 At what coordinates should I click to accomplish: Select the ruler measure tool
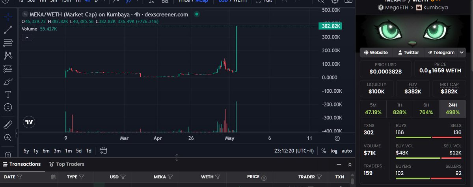8,125
